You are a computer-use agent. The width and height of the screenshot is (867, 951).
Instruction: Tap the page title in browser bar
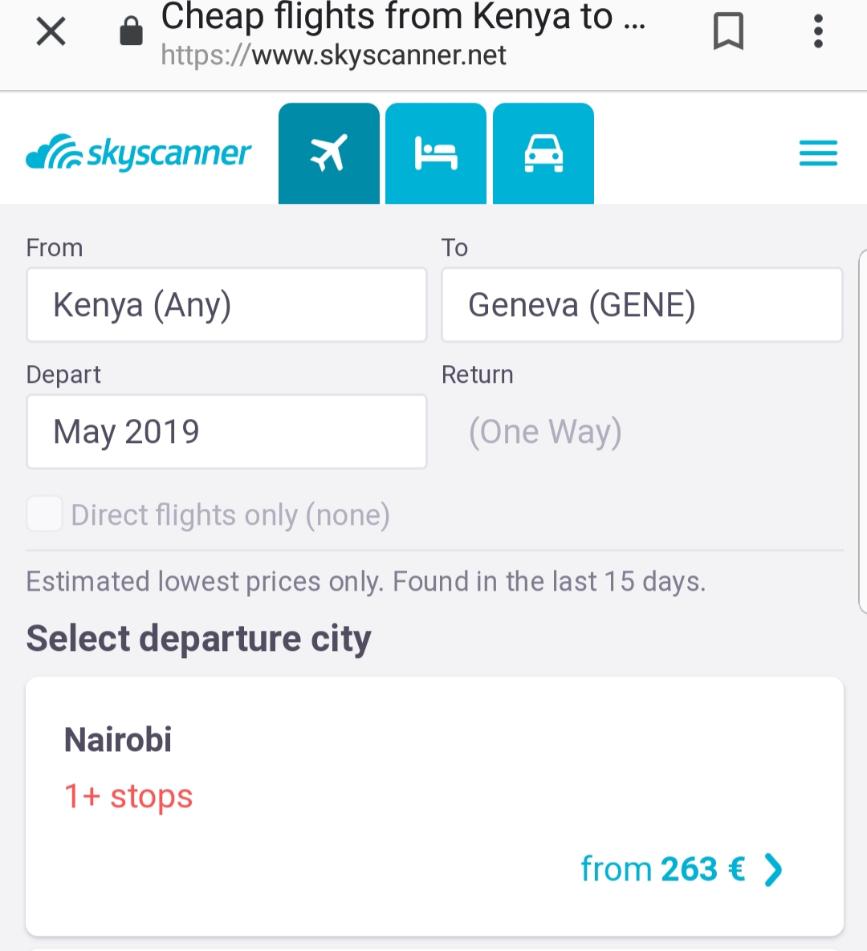[x=403, y=16]
